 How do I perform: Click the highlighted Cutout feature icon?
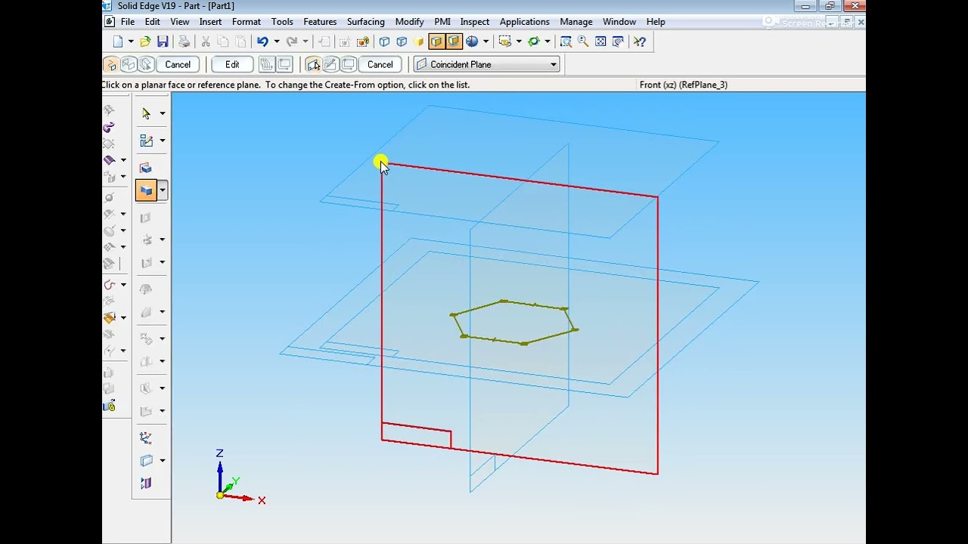tap(146, 190)
